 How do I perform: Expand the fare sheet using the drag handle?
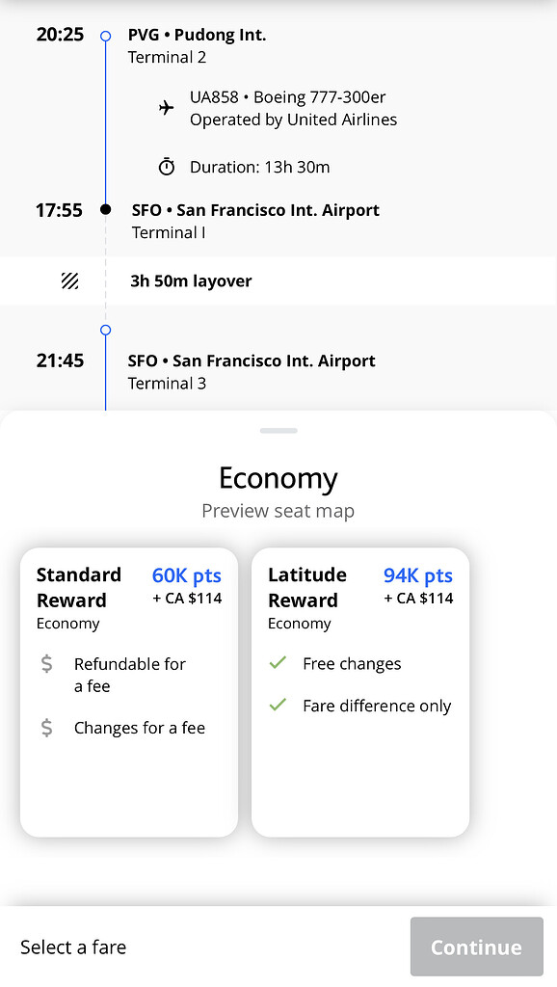pyautogui.click(x=278, y=431)
